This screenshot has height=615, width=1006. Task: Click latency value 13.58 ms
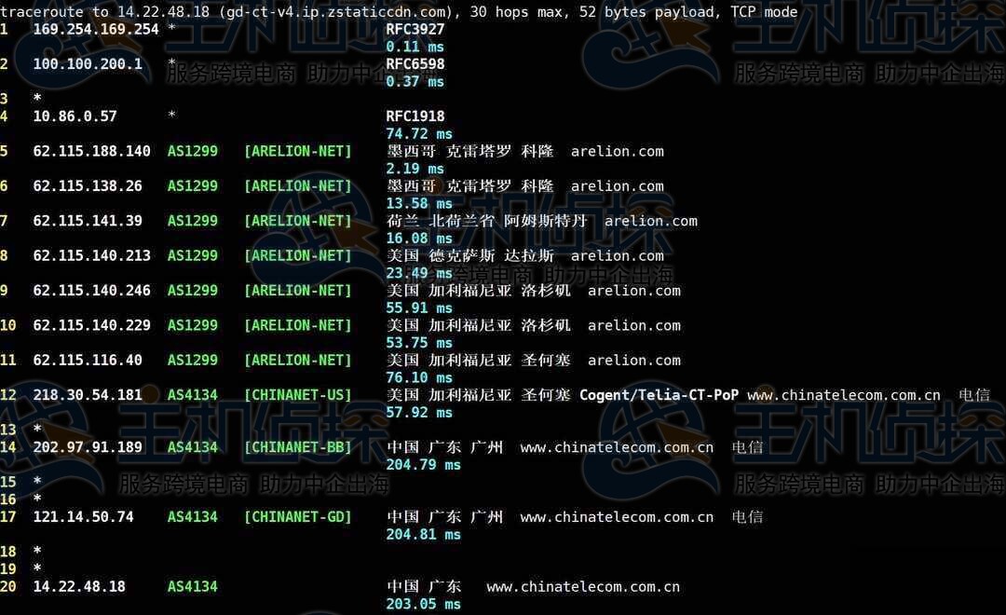[x=419, y=203]
